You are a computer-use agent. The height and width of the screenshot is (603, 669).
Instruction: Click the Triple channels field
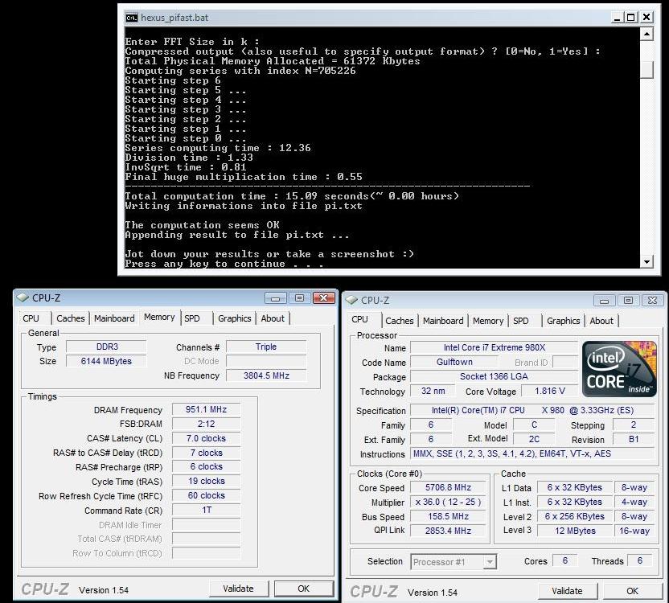(266, 347)
